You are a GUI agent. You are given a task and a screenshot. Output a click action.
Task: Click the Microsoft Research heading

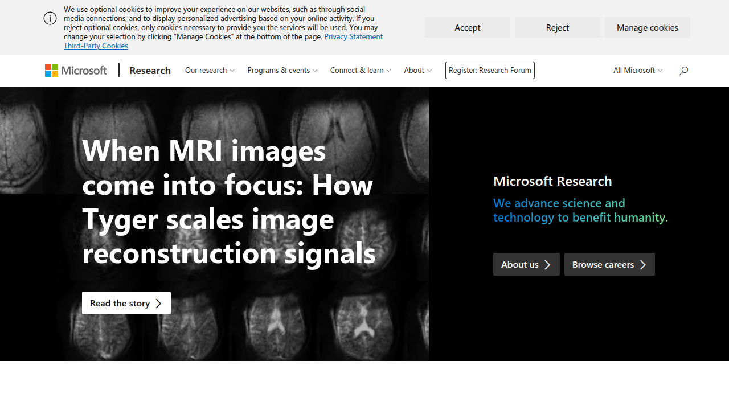[552, 181]
